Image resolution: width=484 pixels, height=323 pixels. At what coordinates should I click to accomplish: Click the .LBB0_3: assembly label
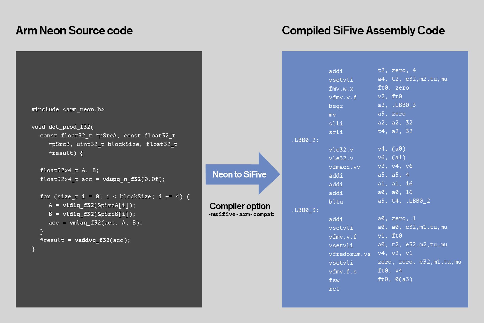[305, 210]
